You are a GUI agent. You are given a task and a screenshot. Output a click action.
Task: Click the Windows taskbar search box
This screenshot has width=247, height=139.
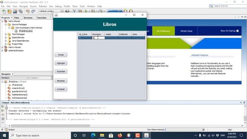click(x=40, y=136)
